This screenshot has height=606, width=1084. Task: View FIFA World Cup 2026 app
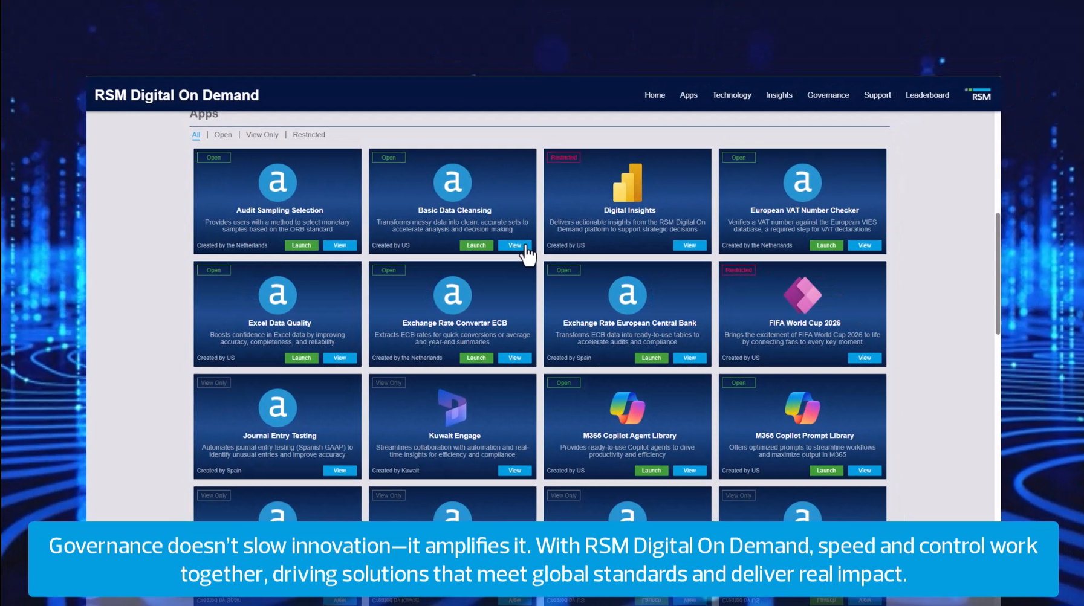tap(865, 358)
